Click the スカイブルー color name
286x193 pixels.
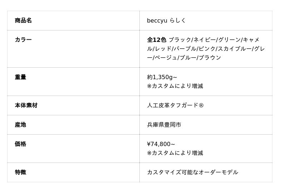[x=235, y=49]
